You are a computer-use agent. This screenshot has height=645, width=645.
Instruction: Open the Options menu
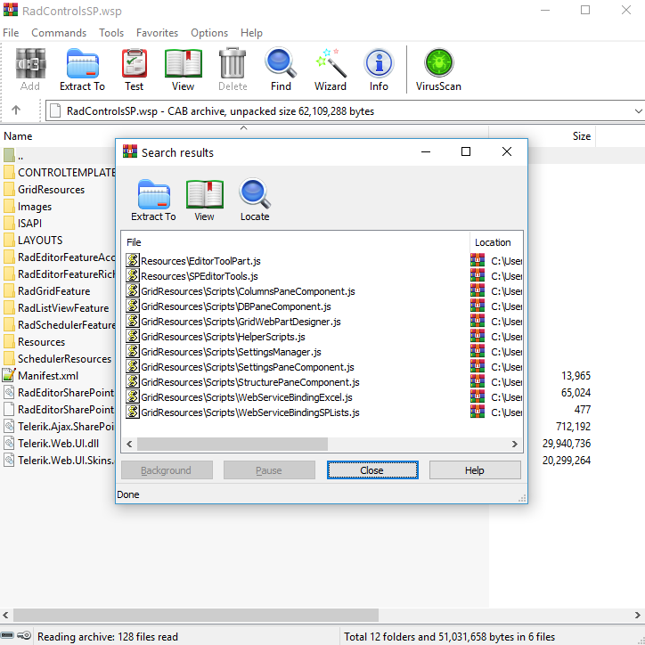209,33
